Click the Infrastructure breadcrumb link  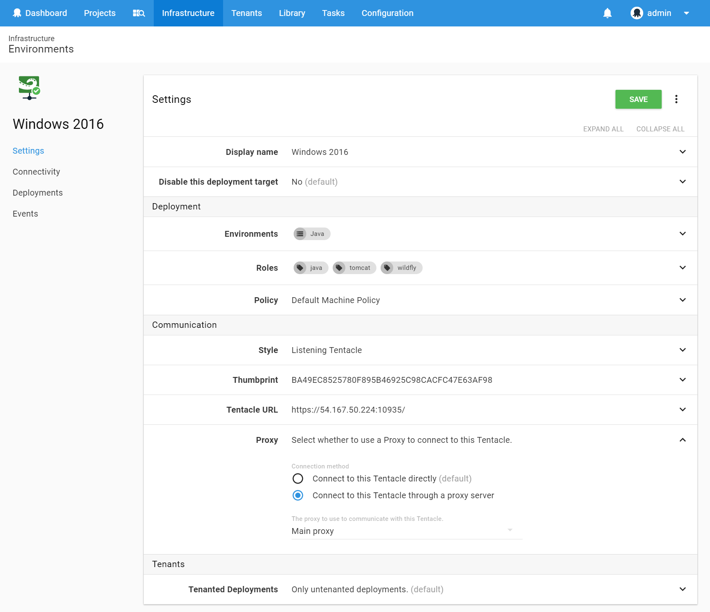32,39
